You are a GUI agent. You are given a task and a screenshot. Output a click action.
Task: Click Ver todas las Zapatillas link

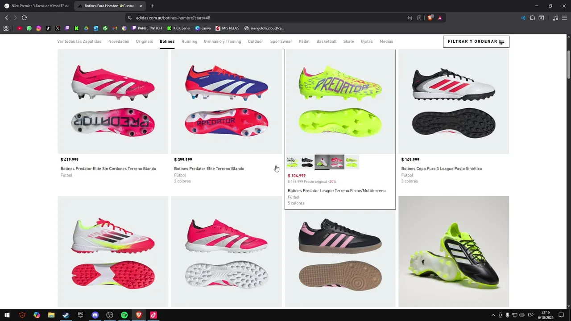79,41
